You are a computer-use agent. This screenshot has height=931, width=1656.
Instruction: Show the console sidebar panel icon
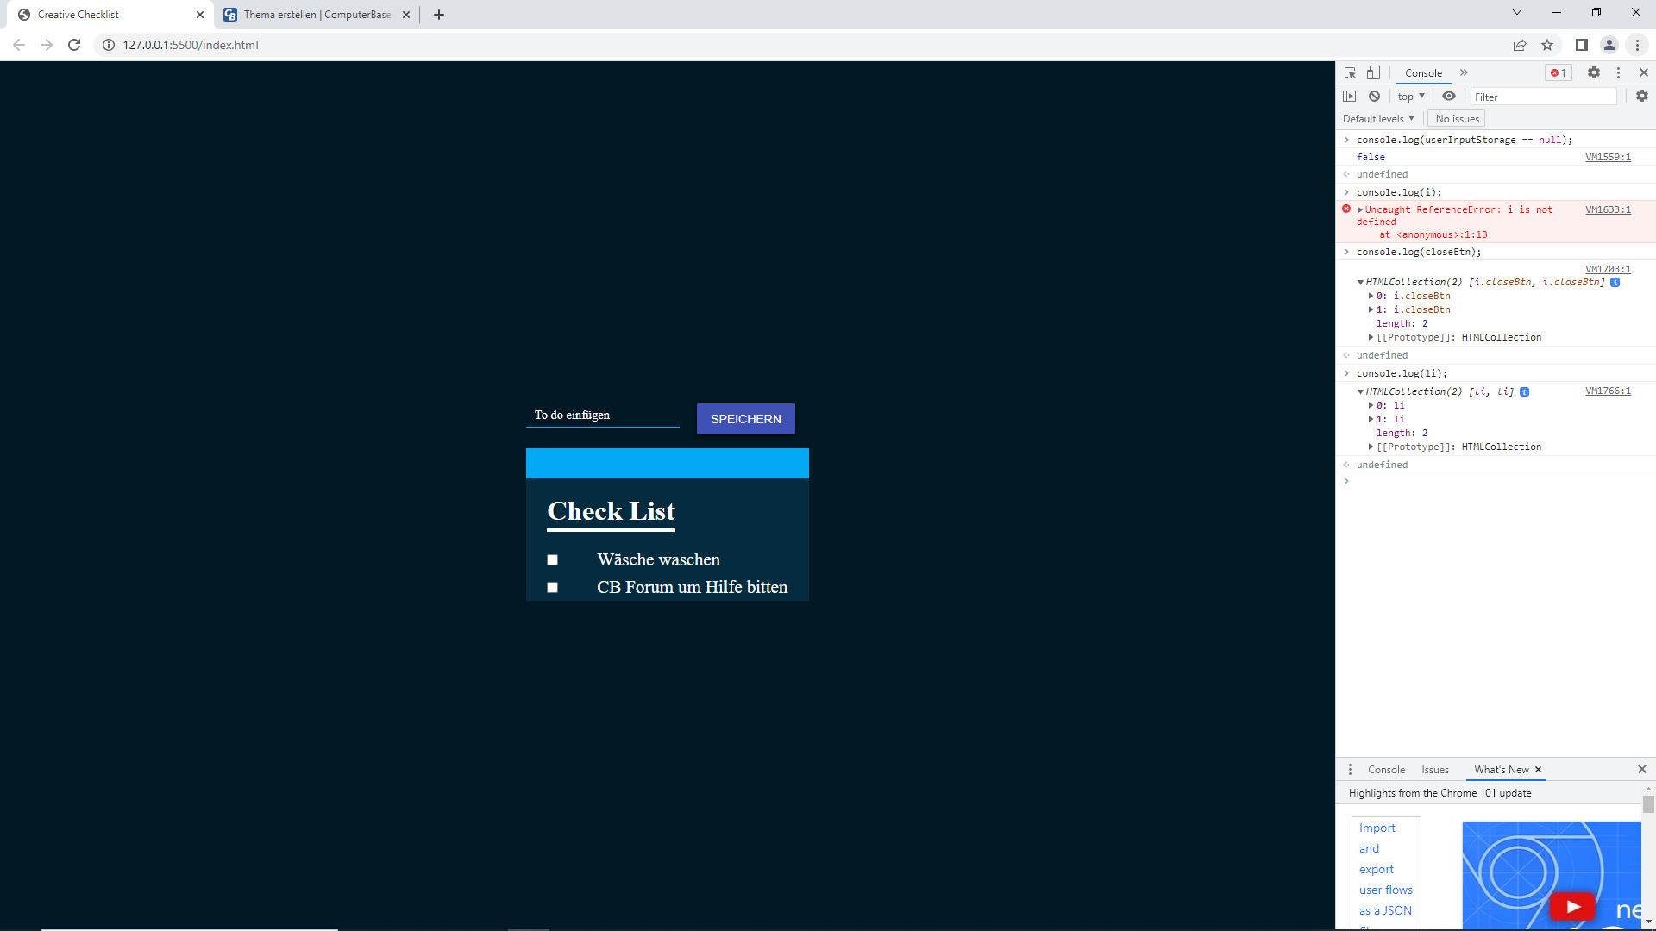[x=1350, y=97]
